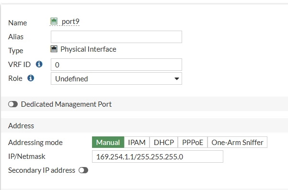Edit the IP/Netmask field value

pyautogui.click(x=158, y=156)
